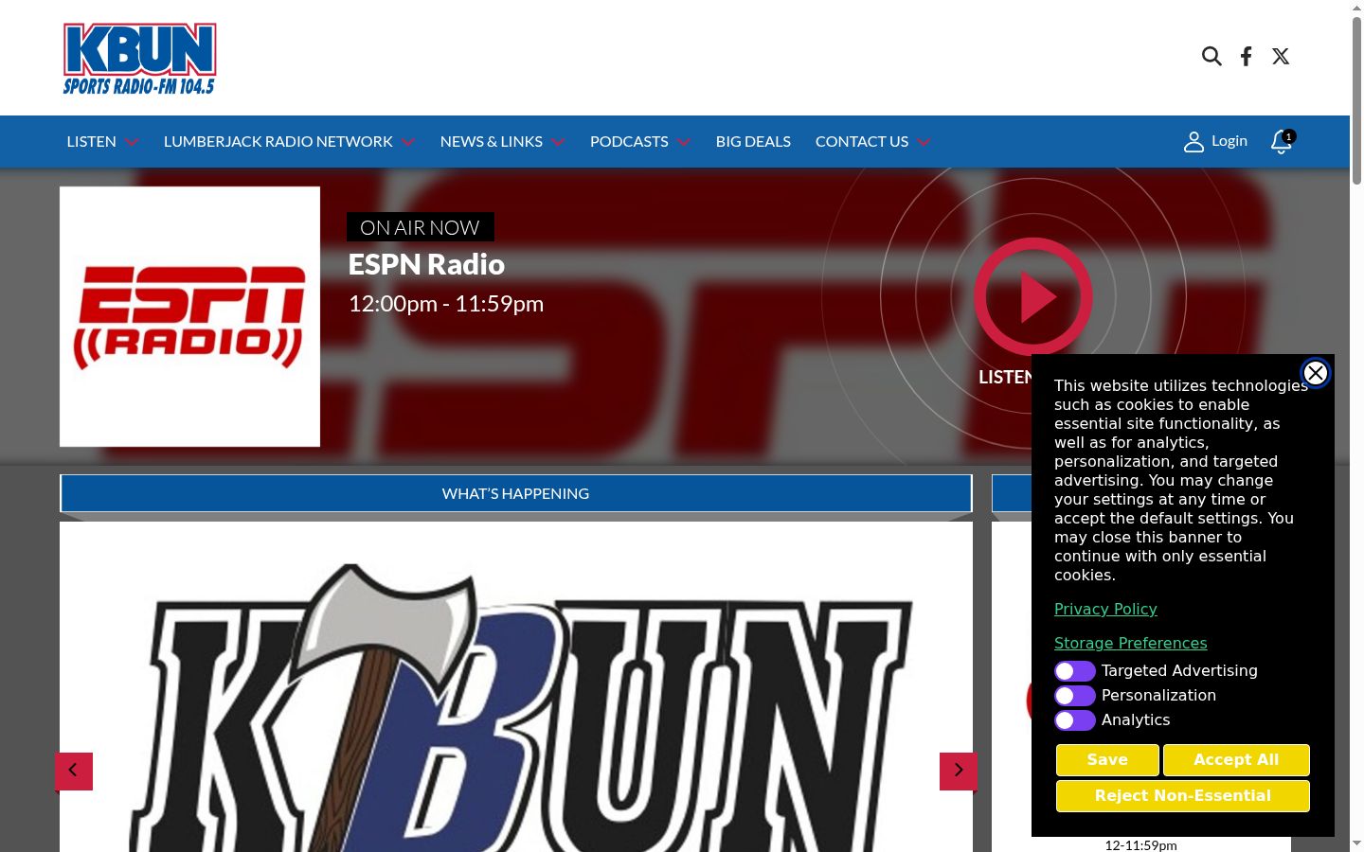Click the Login link
Viewport: 1364px width, 852px height.
[x=1229, y=141]
